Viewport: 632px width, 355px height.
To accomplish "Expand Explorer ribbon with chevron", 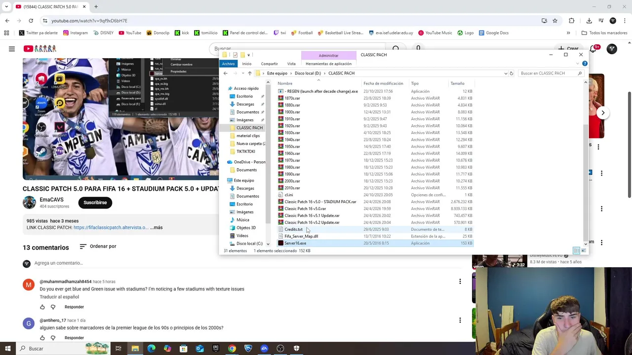I will pyautogui.click(x=578, y=64).
